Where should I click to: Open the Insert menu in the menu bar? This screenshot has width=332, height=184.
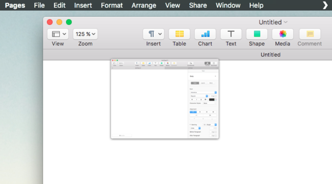tap(83, 5)
